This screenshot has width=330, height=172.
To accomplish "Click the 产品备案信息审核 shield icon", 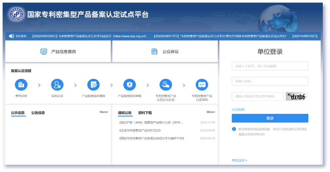I will tap(130, 85).
